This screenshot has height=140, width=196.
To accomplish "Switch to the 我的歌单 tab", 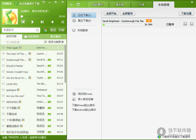I will pyautogui.click(x=33, y=37).
